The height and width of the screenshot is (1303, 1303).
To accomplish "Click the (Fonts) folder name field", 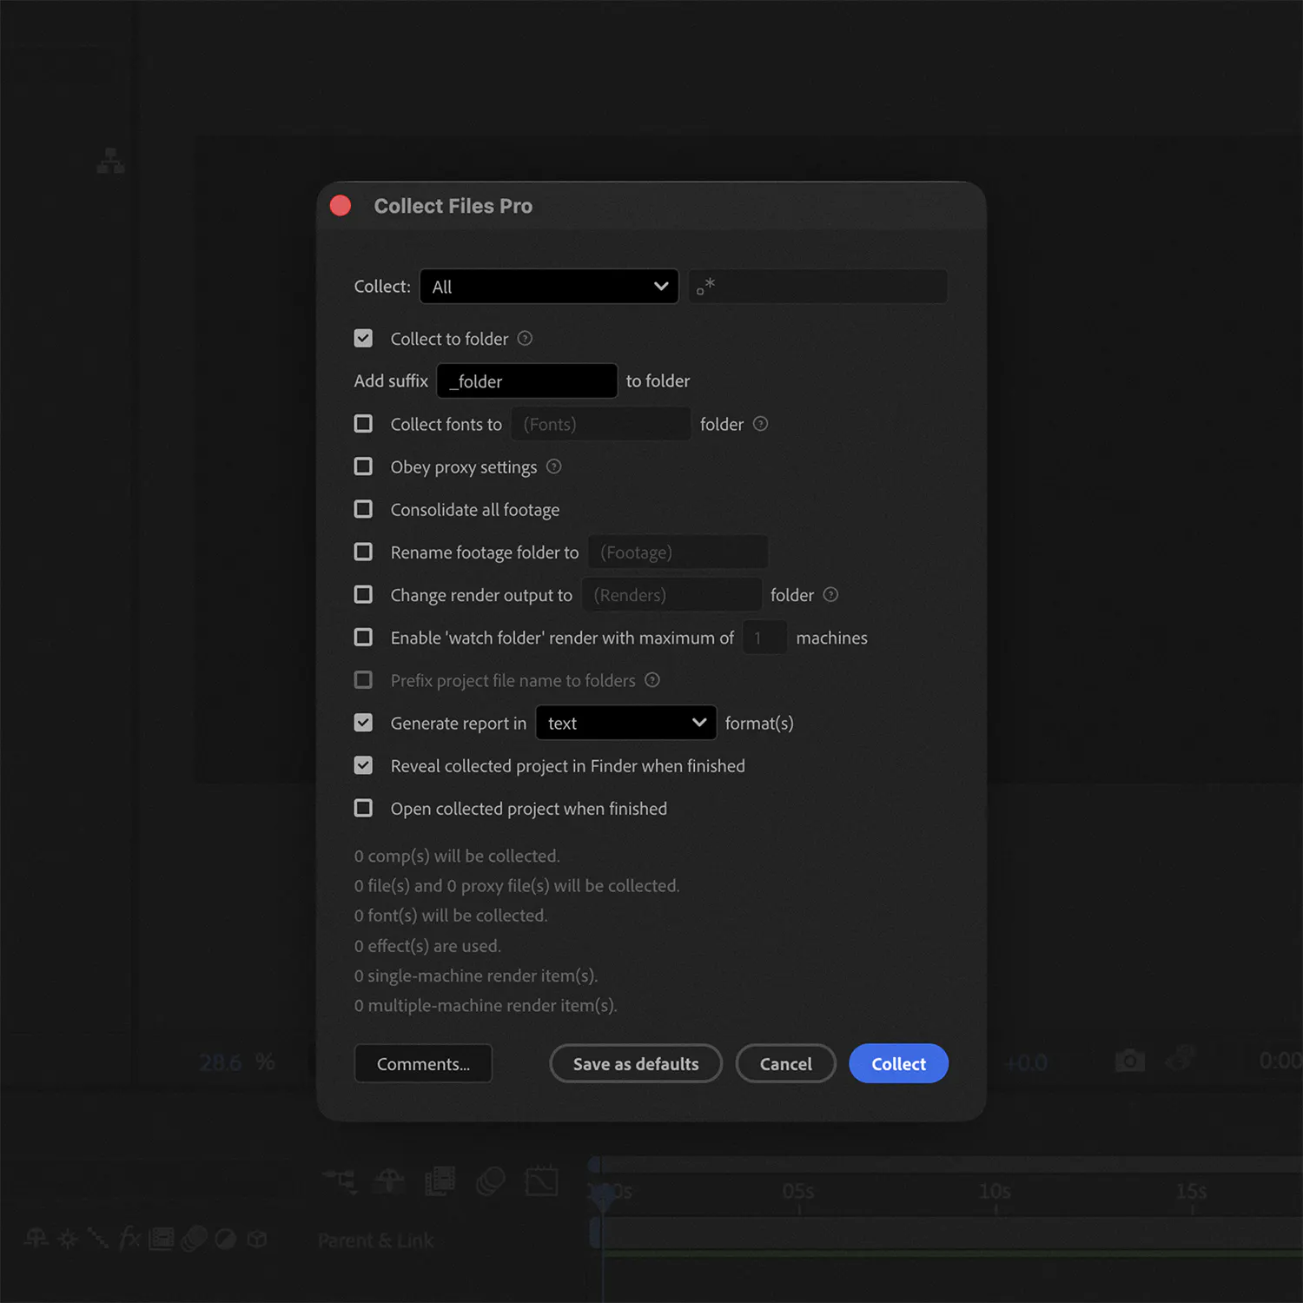I will click(x=601, y=424).
